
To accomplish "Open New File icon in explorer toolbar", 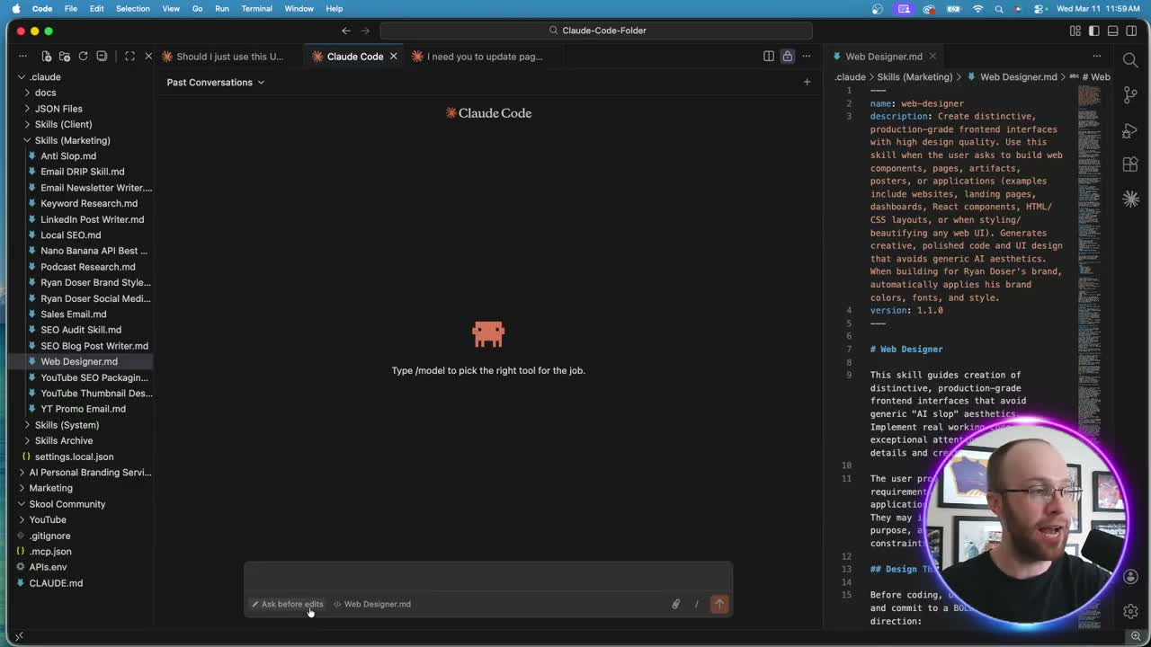I will [47, 56].
